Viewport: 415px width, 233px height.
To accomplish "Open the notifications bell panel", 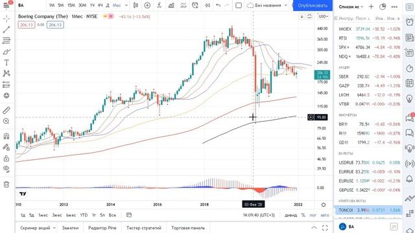I will pos(409,179).
